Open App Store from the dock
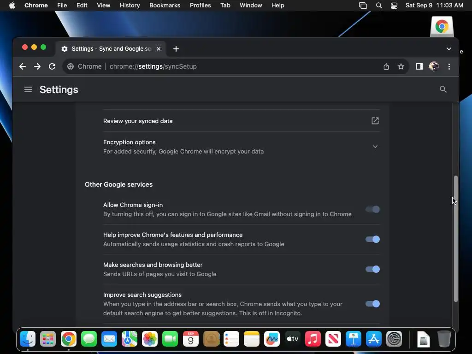Screen dimensions: 472x354 (373, 339)
